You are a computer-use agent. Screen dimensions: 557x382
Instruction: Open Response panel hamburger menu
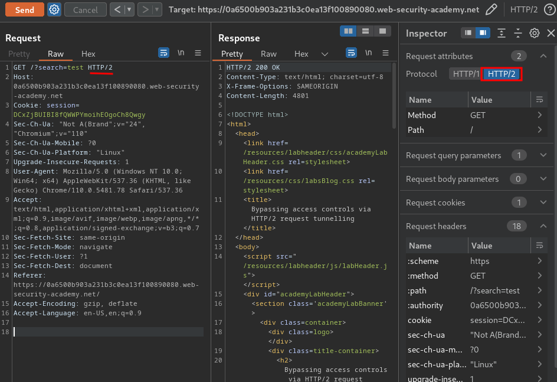(385, 53)
